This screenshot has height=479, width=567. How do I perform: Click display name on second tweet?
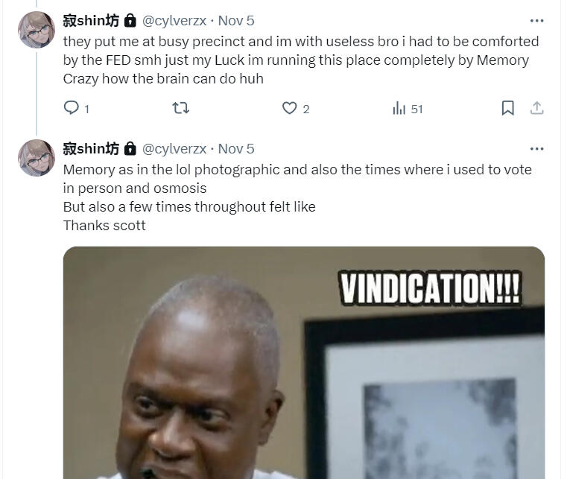coord(91,148)
